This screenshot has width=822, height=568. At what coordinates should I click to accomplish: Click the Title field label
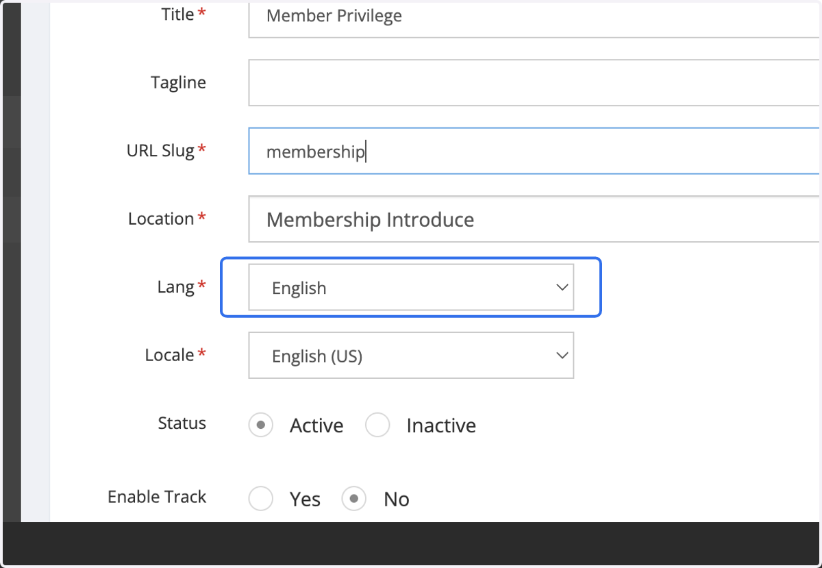pyautogui.click(x=178, y=14)
